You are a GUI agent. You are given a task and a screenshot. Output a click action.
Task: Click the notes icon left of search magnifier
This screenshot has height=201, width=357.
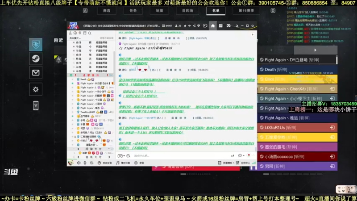85,33
